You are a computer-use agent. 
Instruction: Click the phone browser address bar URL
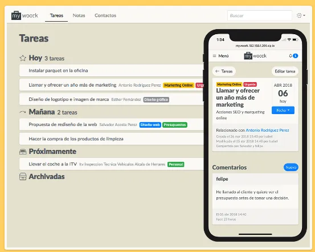[255, 46]
